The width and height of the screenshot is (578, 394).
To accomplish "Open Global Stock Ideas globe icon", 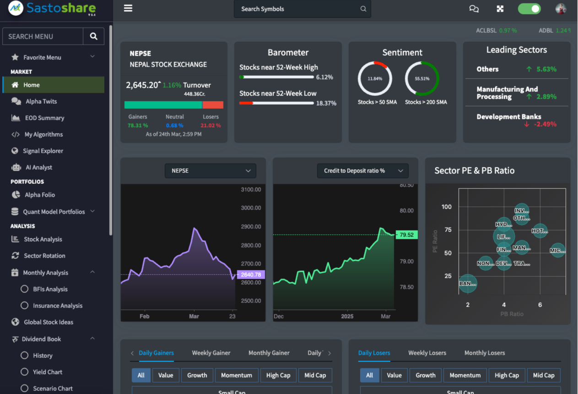I will (16, 322).
